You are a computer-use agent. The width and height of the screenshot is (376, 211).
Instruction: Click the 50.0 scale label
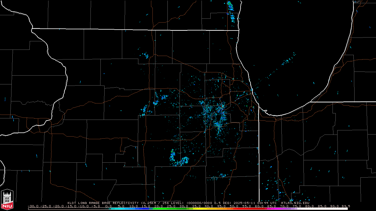click(x=234, y=206)
